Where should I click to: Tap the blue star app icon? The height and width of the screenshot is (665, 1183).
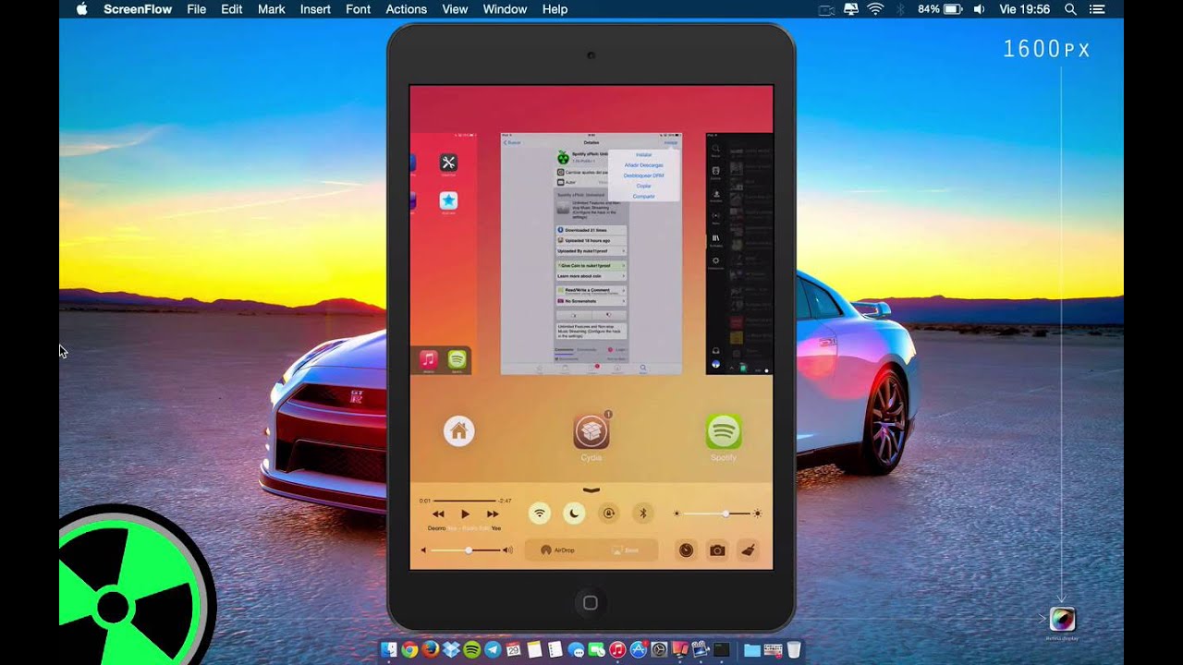pyautogui.click(x=448, y=200)
